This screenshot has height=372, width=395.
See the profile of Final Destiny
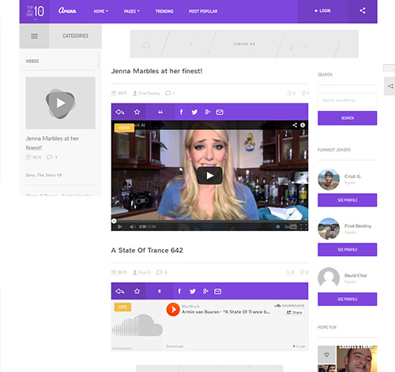pos(348,250)
